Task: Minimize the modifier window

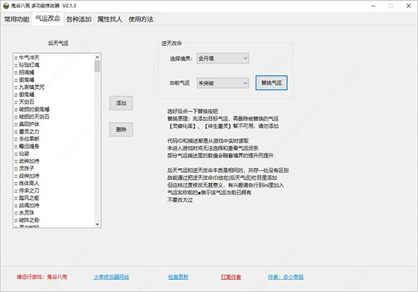Action: point(373,6)
